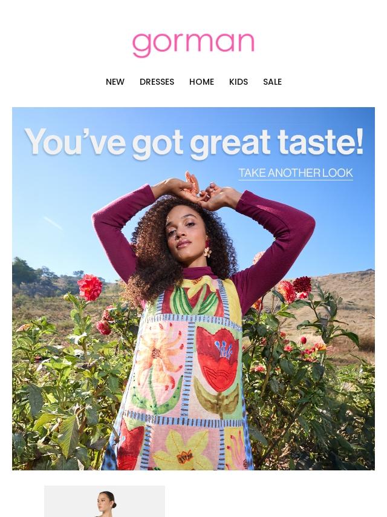
Task: Go to the DRESSES section
Action: [157, 82]
